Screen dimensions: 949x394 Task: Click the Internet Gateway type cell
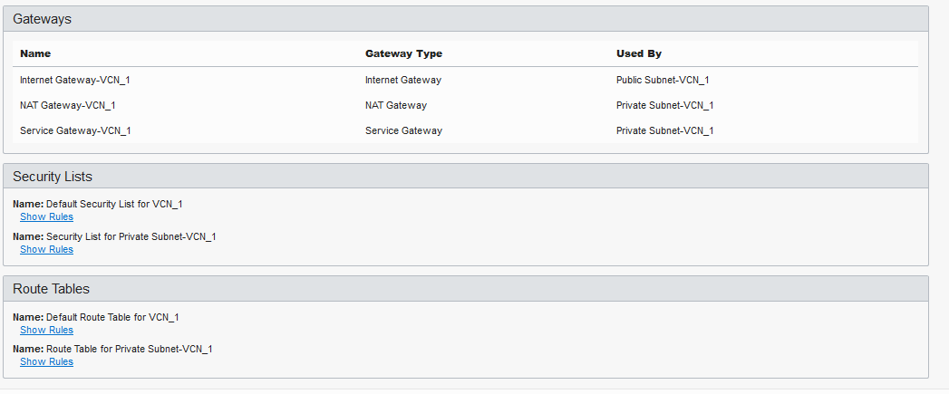click(x=403, y=80)
